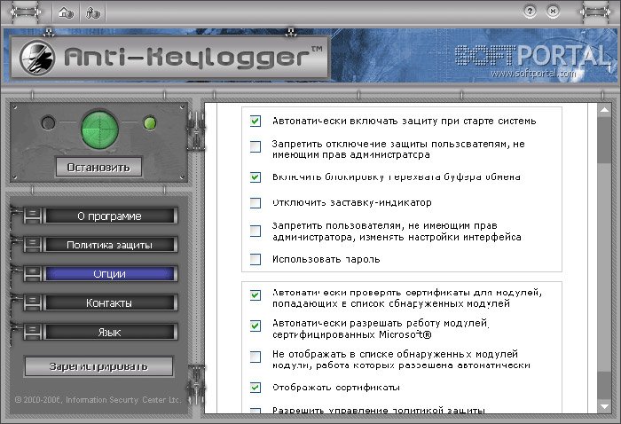Check Не отображать в списке обнаруженных модулей
The width and height of the screenshot is (621, 424).
pos(255,357)
